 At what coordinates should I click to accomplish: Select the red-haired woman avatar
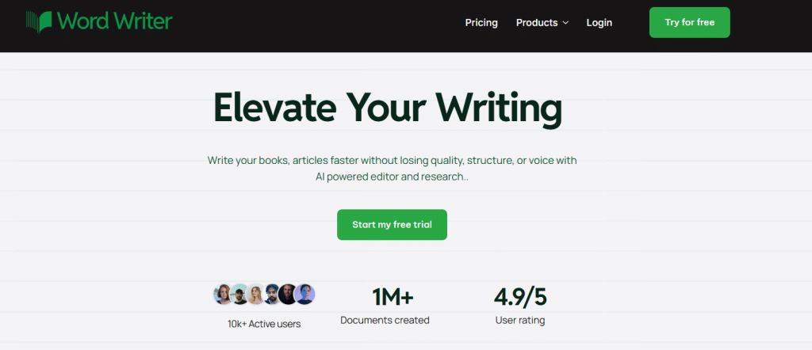(x=224, y=294)
